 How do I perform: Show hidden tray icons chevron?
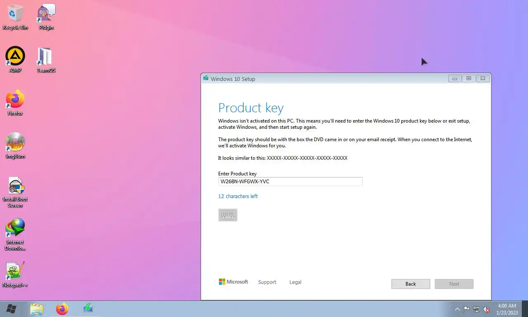click(457, 309)
